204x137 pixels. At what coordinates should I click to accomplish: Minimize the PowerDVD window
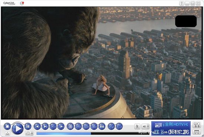tap(187, 3)
